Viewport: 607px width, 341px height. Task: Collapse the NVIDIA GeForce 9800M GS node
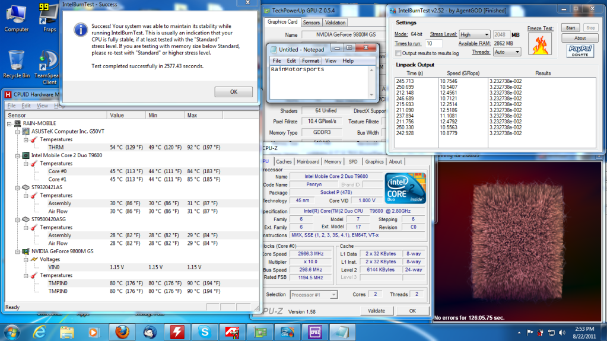[17, 251]
